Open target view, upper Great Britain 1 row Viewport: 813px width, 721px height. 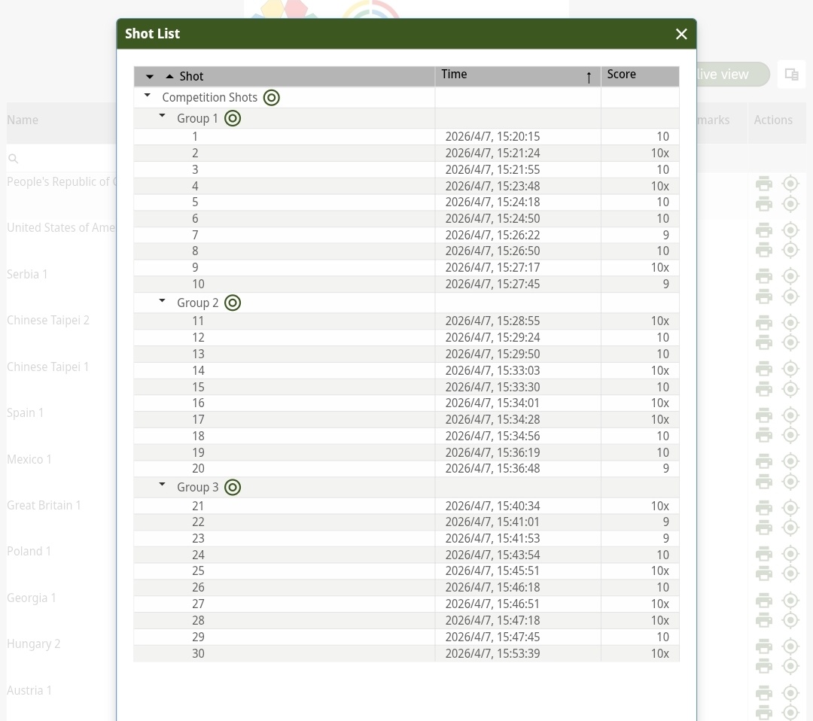[x=790, y=507]
